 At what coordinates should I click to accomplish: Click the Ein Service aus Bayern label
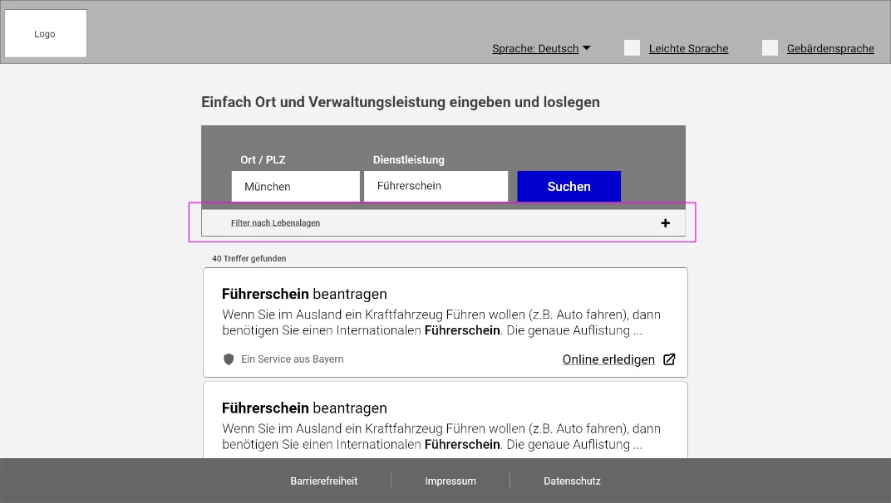[292, 359]
